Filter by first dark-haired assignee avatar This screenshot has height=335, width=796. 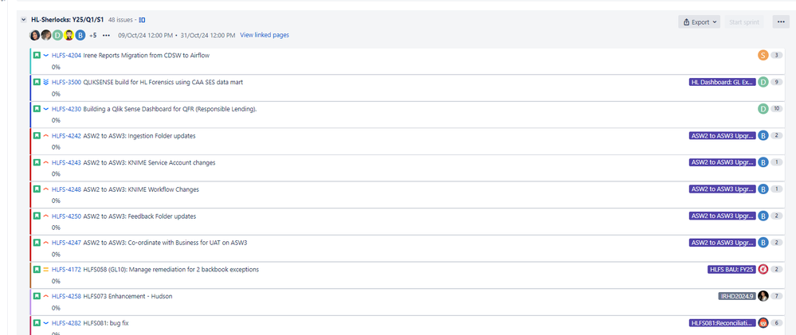click(34, 35)
